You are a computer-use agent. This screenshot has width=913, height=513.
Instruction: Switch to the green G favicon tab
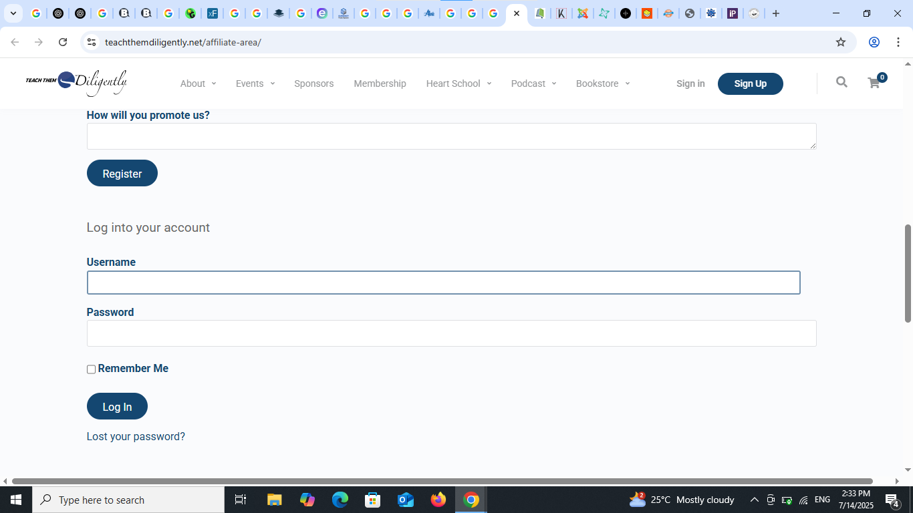[x=190, y=13]
